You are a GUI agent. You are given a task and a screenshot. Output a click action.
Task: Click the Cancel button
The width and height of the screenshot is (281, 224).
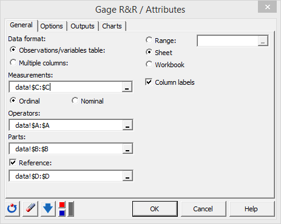[203, 209]
